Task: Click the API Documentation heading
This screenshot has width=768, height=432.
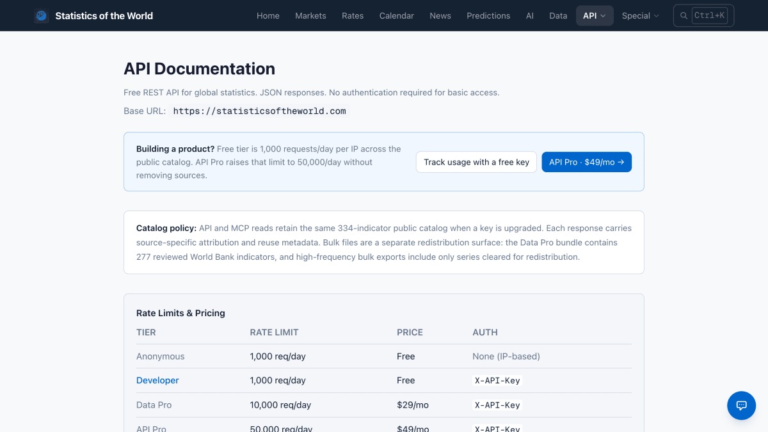Action: point(199,68)
